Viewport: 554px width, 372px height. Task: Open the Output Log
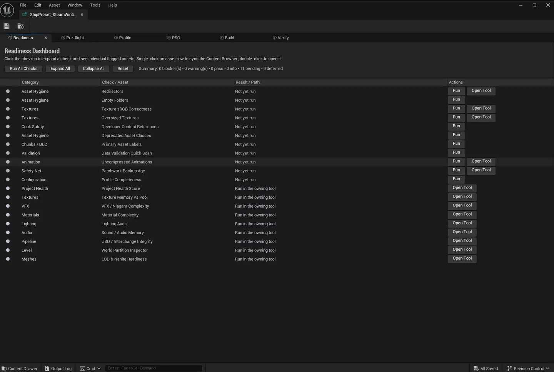click(58, 369)
